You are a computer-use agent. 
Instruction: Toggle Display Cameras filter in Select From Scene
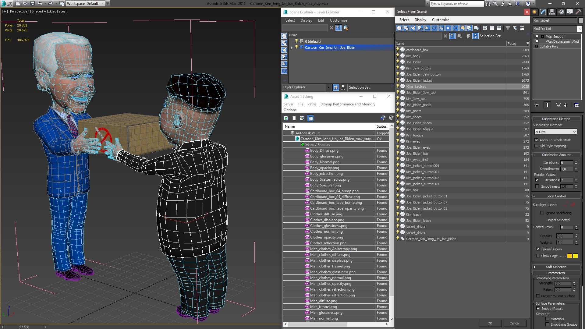(420, 28)
